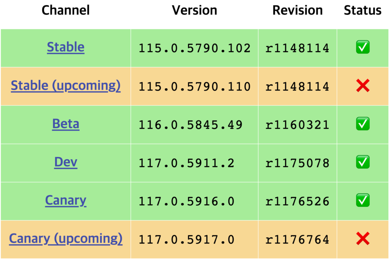Click the Canary row green checkmark icon
This screenshot has width=392, height=262.
(x=363, y=201)
